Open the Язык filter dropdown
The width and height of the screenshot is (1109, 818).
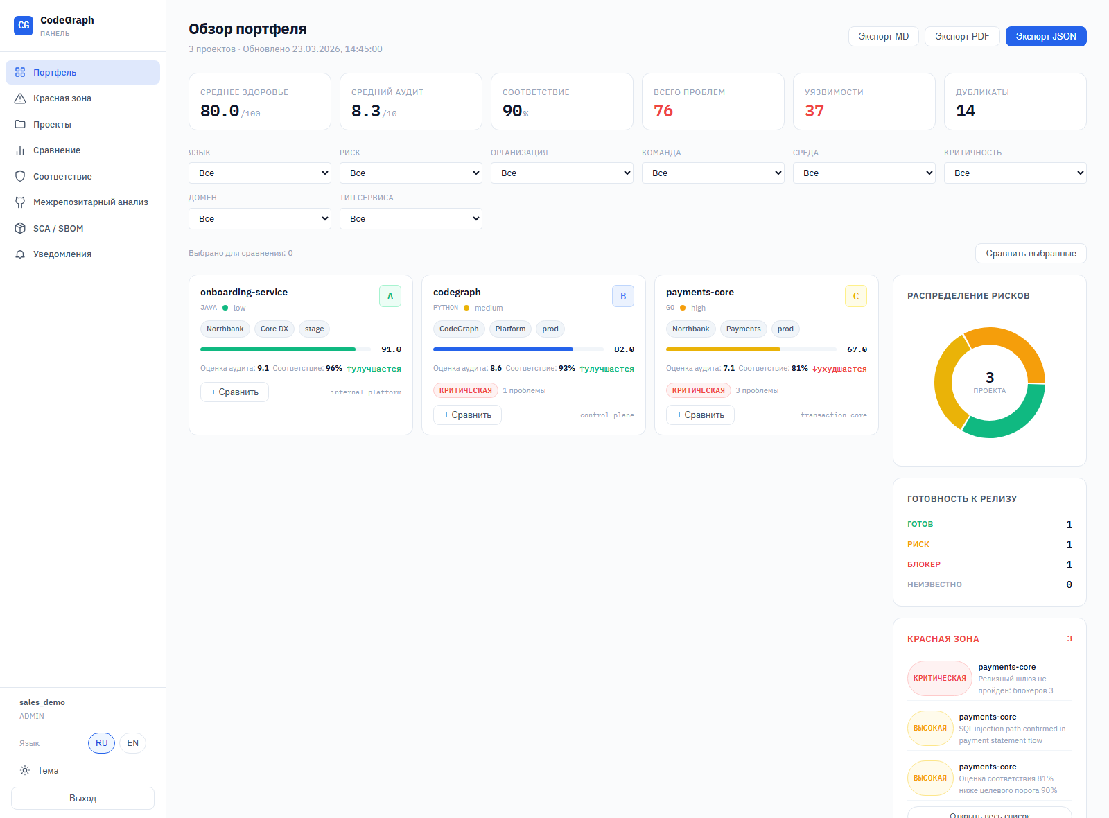pos(259,173)
